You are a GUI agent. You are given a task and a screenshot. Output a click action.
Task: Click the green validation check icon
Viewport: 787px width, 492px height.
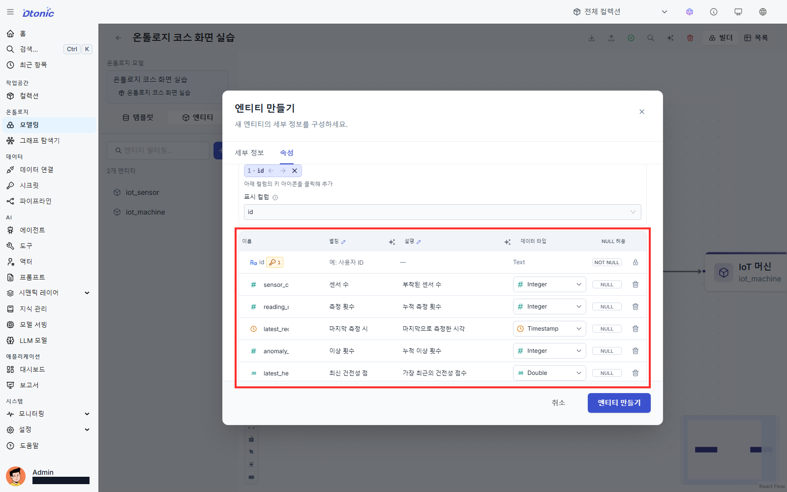[631, 38]
